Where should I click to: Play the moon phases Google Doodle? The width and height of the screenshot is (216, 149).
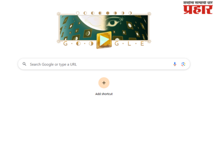click(104, 40)
